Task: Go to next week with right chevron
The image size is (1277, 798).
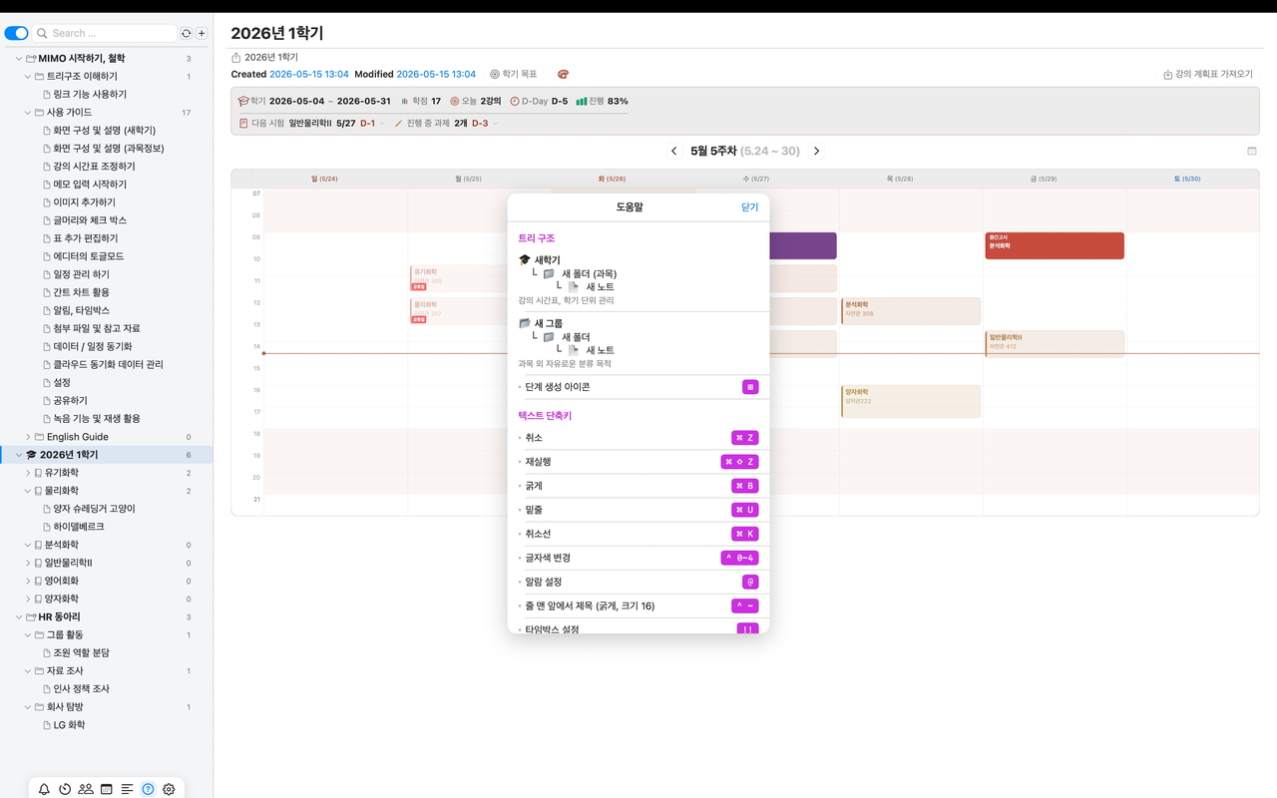Action: [816, 152]
